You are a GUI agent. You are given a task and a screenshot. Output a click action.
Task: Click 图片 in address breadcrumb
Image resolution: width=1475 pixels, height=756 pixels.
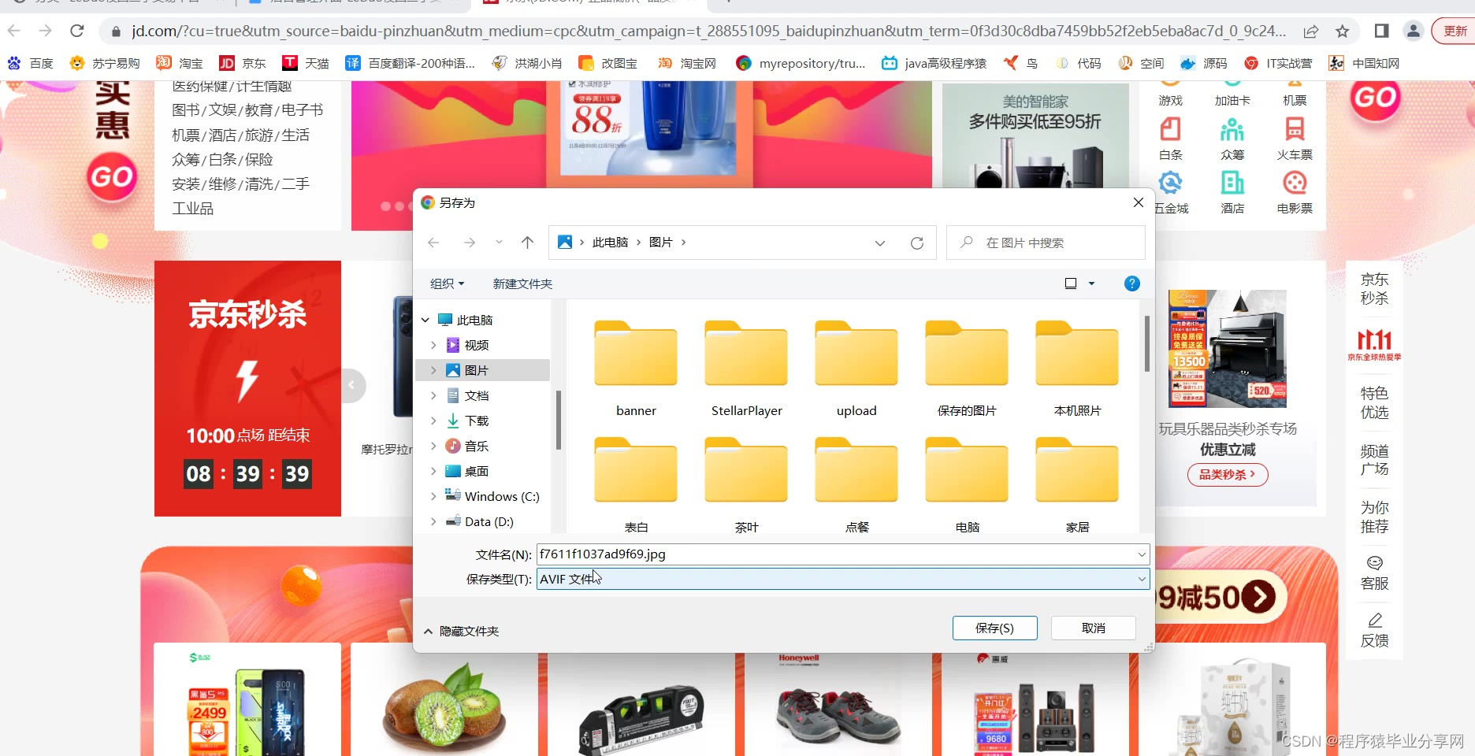[x=660, y=243]
